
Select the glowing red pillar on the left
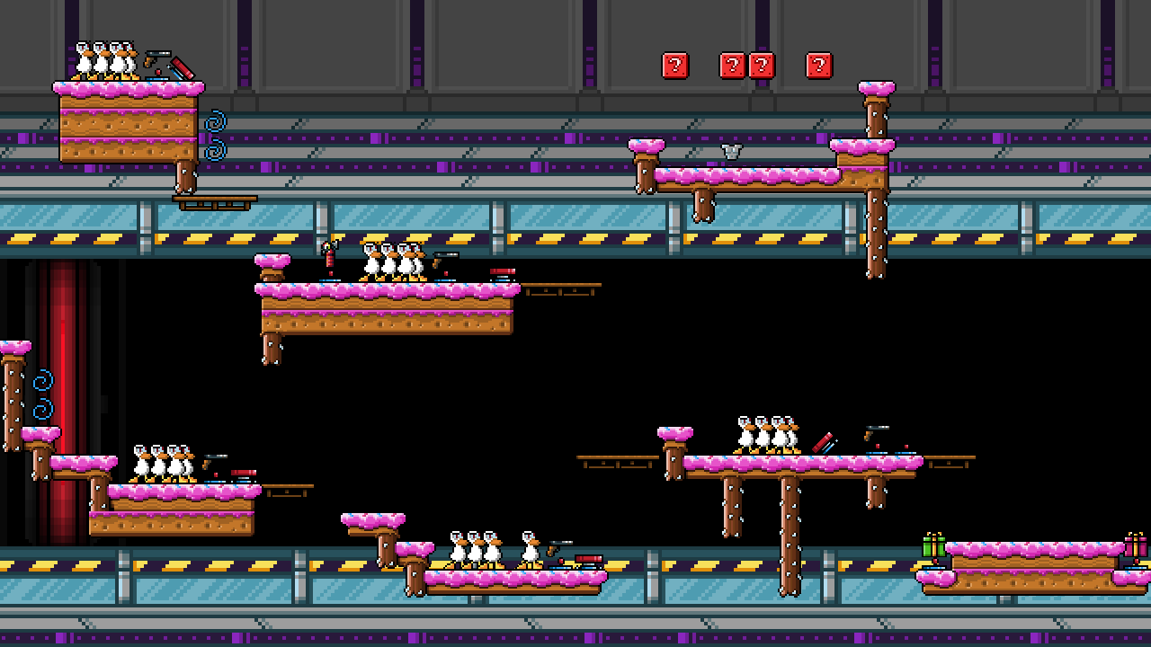[x=63, y=402]
